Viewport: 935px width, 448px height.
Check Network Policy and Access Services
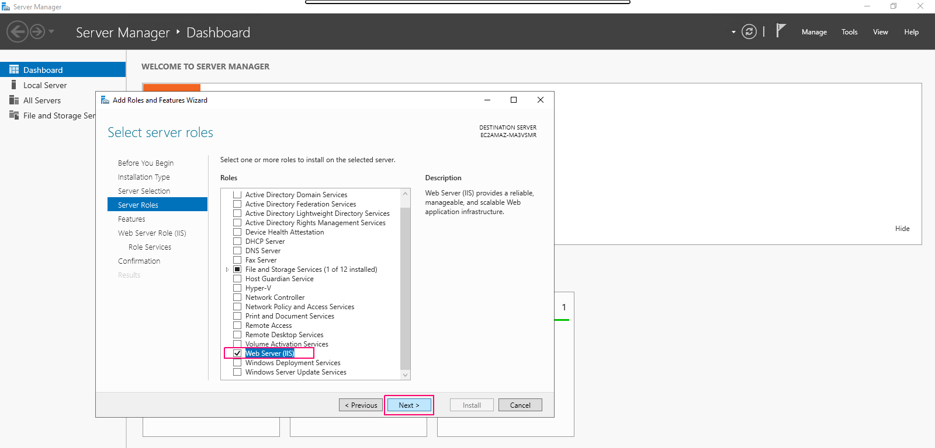click(237, 306)
